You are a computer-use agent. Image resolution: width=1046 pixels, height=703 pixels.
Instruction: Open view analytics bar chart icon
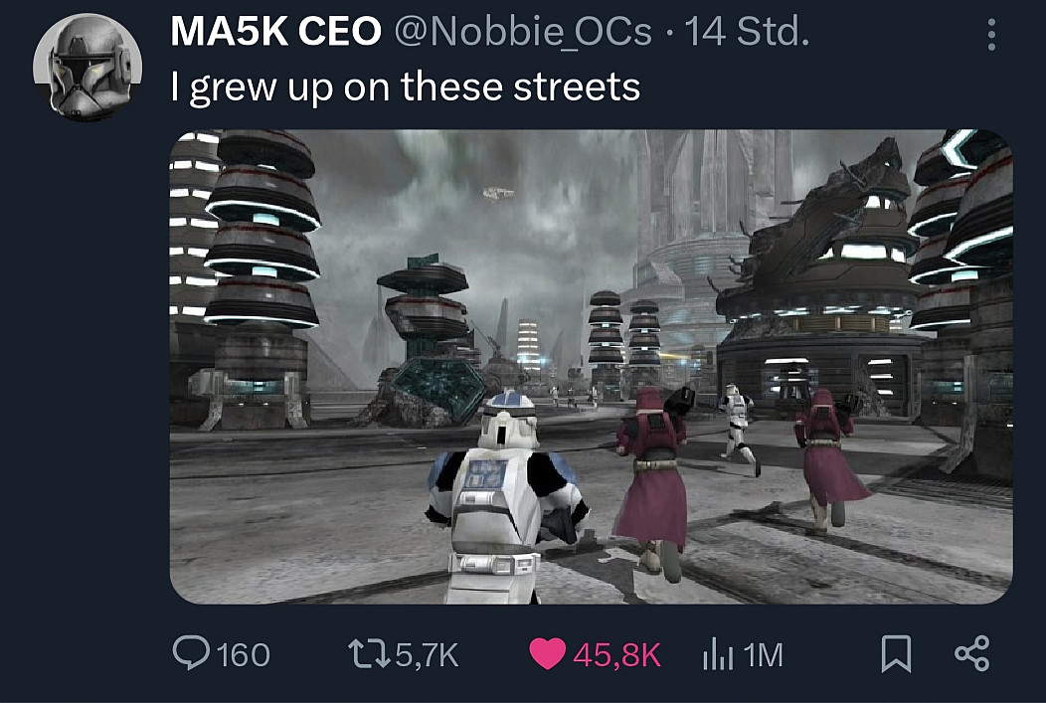[x=718, y=654]
